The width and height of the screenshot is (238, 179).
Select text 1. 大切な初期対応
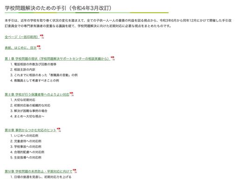pyautogui.click(x=23, y=100)
